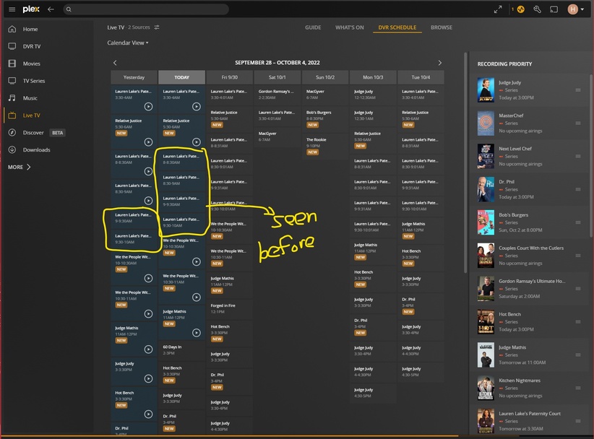Open Live TV source filter icon
This screenshot has height=439, width=594.
[x=157, y=27]
